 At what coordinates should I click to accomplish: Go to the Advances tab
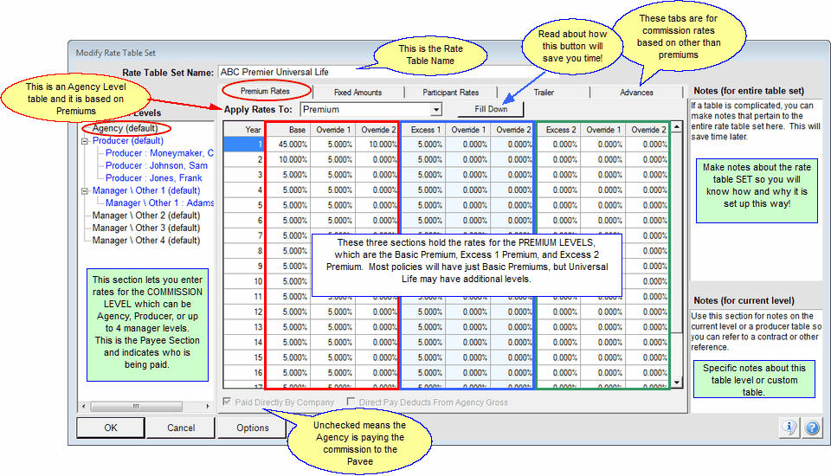pyautogui.click(x=636, y=92)
